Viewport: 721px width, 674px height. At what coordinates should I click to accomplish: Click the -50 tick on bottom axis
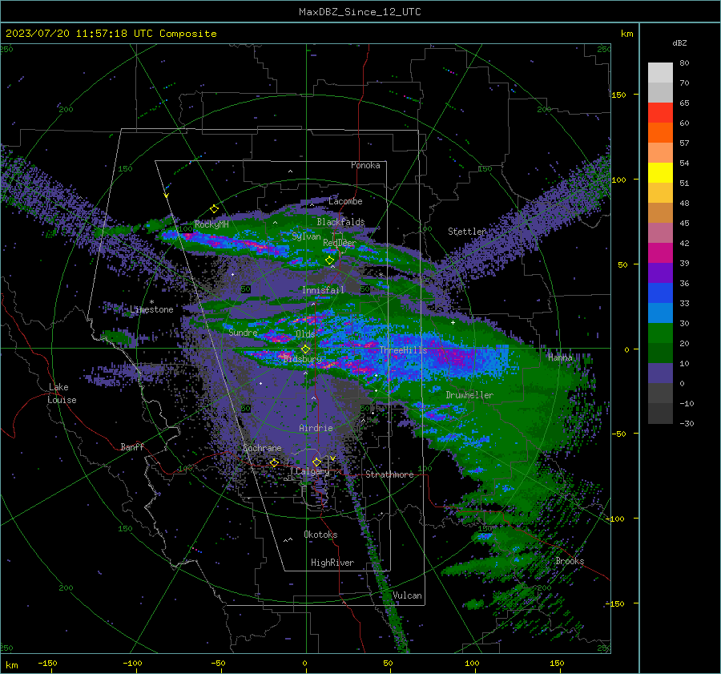point(218,663)
